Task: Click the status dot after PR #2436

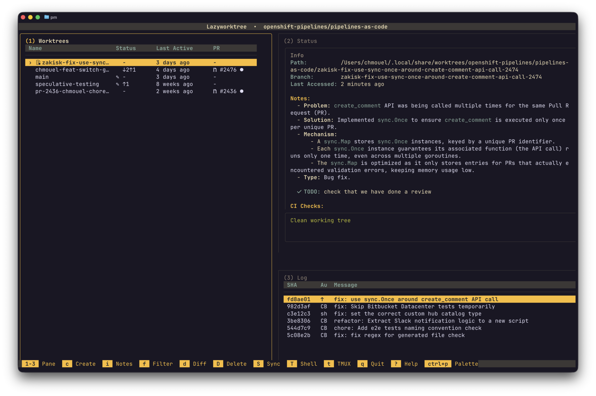Action: tap(242, 91)
